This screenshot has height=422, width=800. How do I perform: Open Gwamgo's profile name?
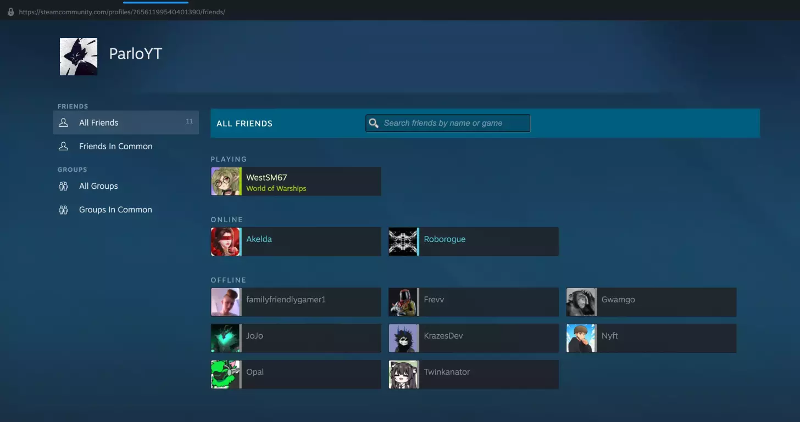click(618, 300)
